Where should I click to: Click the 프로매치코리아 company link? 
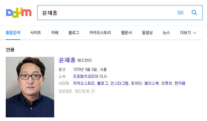(86, 76)
